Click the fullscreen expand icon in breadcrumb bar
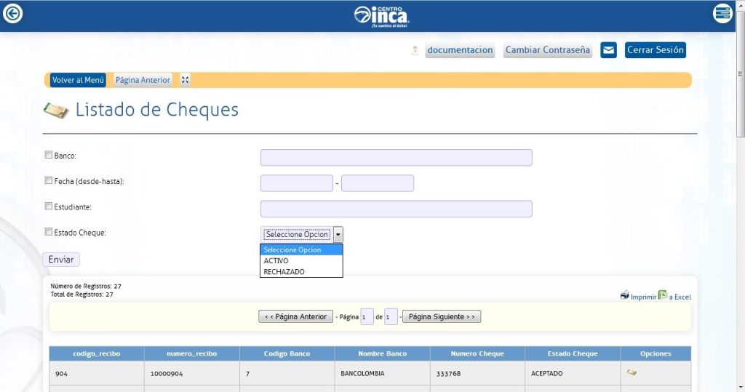Image resolution: width=745 pixels, height=392 pixels. point(185,80)
